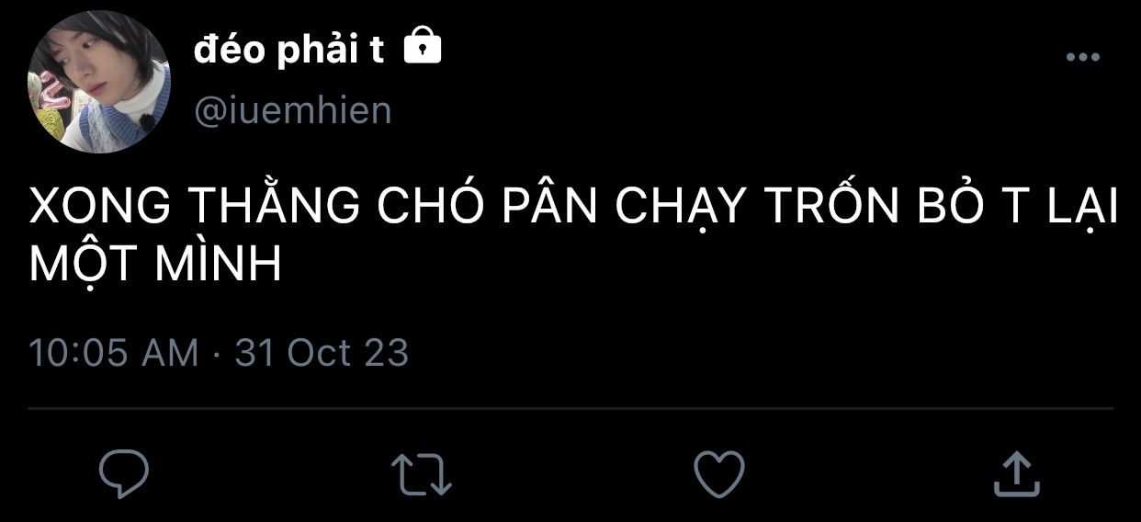Like the tweet with the heart icon
The image size is (1141, 522).
[718, 473]
